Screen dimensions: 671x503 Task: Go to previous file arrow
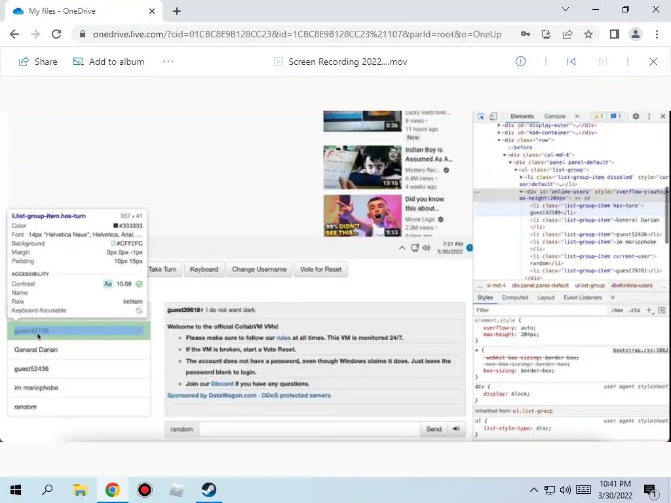571,62
